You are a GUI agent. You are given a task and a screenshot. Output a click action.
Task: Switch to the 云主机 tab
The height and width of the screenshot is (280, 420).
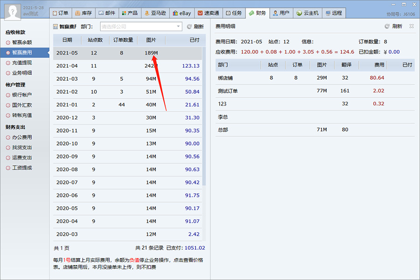pyautogui.click(x=307, y=13)
